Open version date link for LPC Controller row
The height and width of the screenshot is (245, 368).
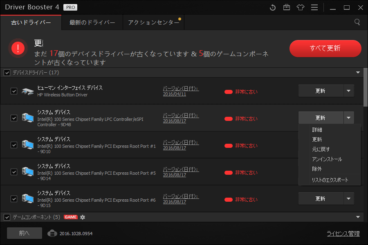(181, 118)
